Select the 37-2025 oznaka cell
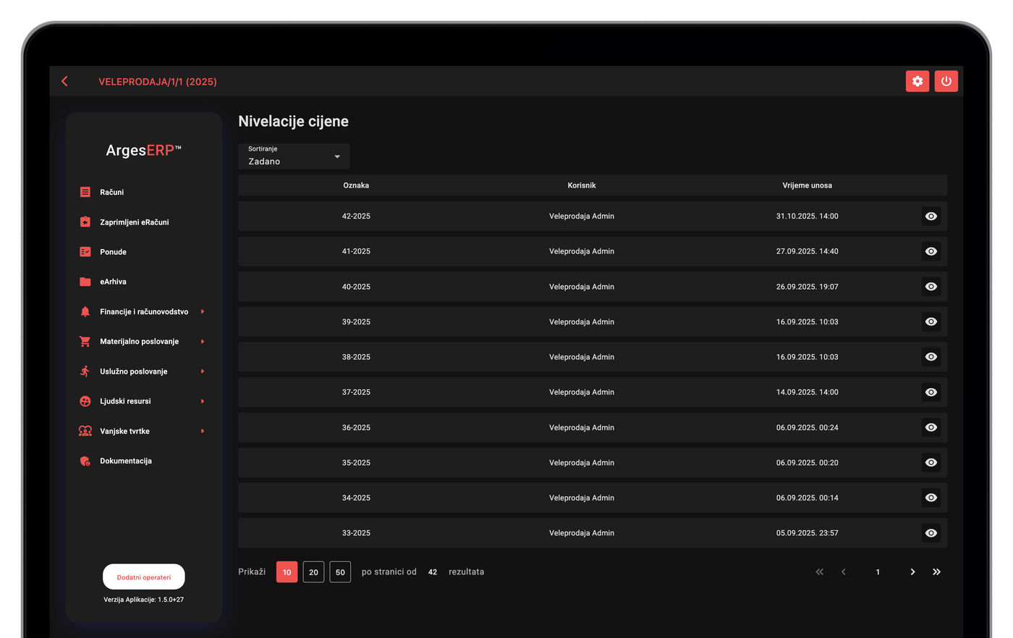Screen dimensions: 1013x638 (356, 392)
